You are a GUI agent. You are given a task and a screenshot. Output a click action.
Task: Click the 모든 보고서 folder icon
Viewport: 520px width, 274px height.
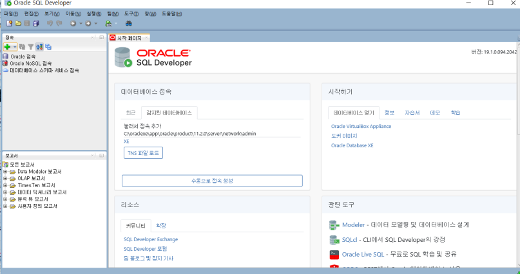pos(5,165)
